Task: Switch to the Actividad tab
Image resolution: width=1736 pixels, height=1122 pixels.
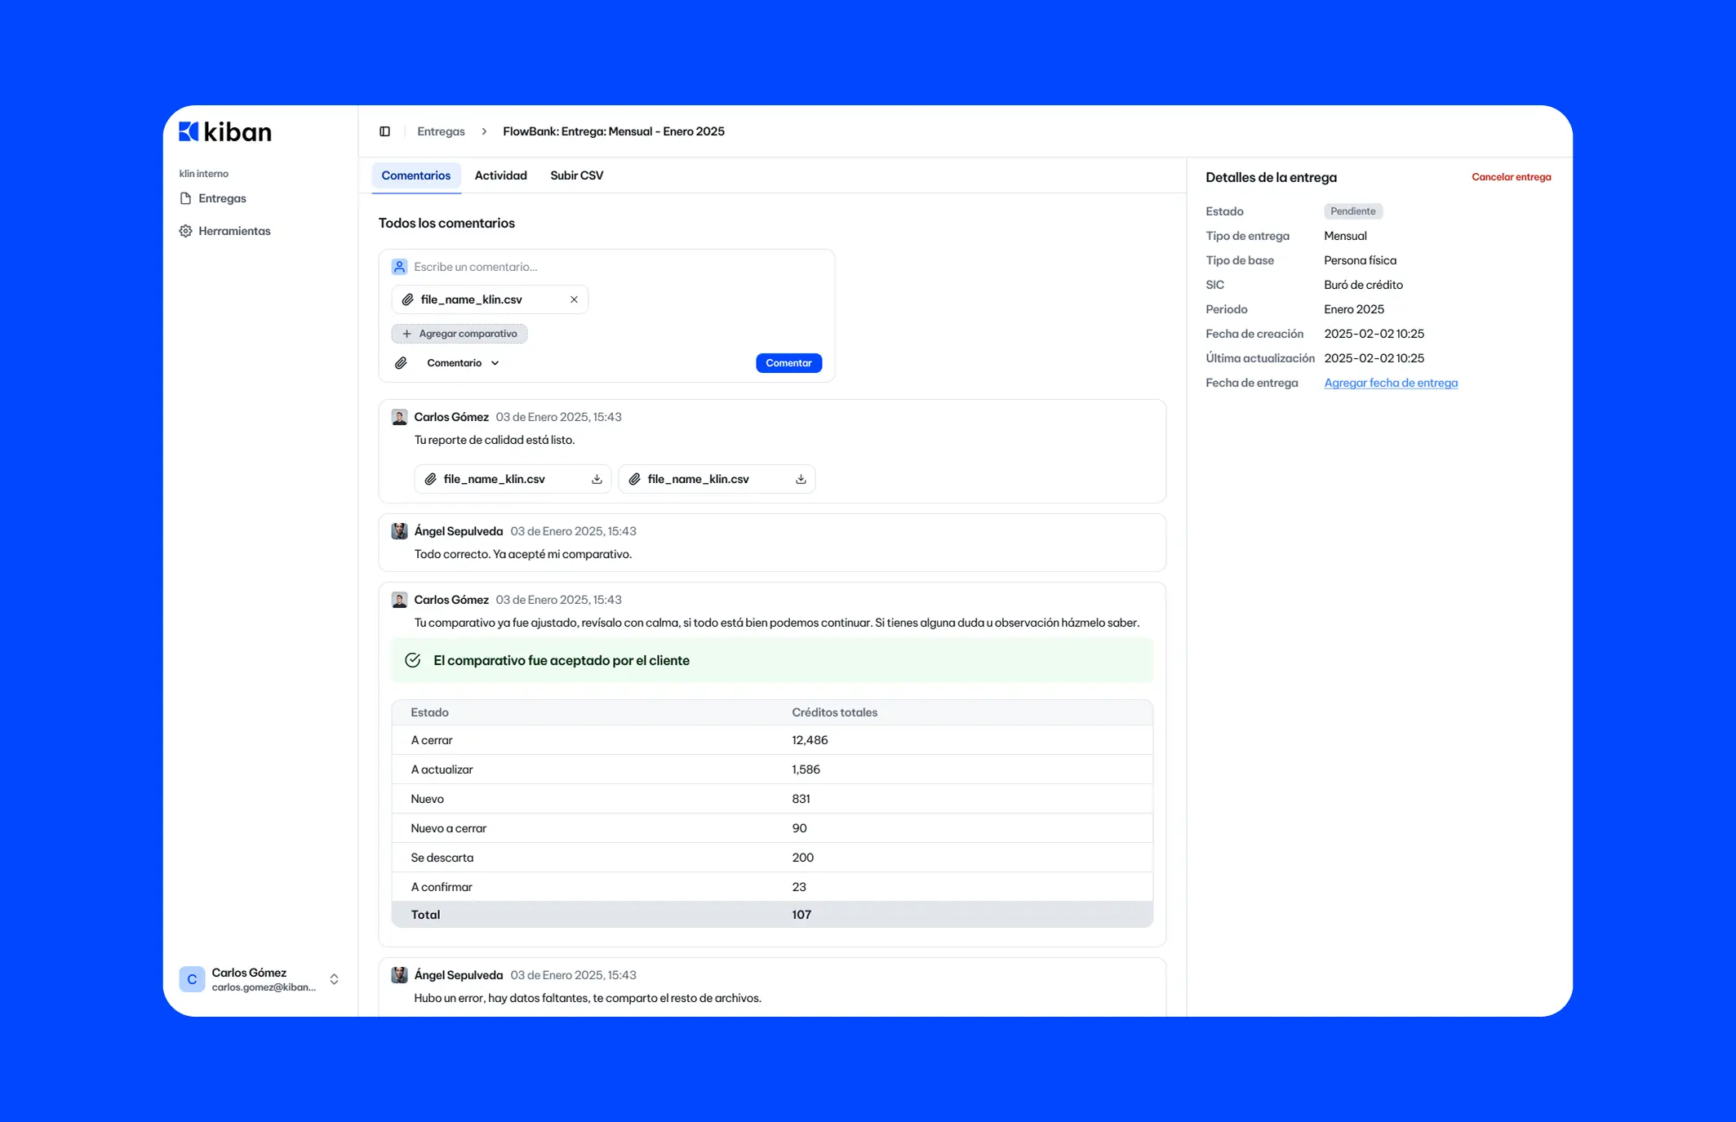Action: [500, 175]
